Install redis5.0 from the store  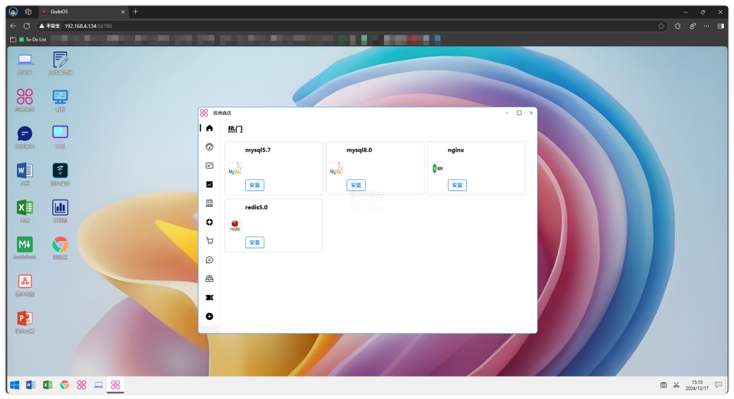pyautogui.click(x=254, y=243)
